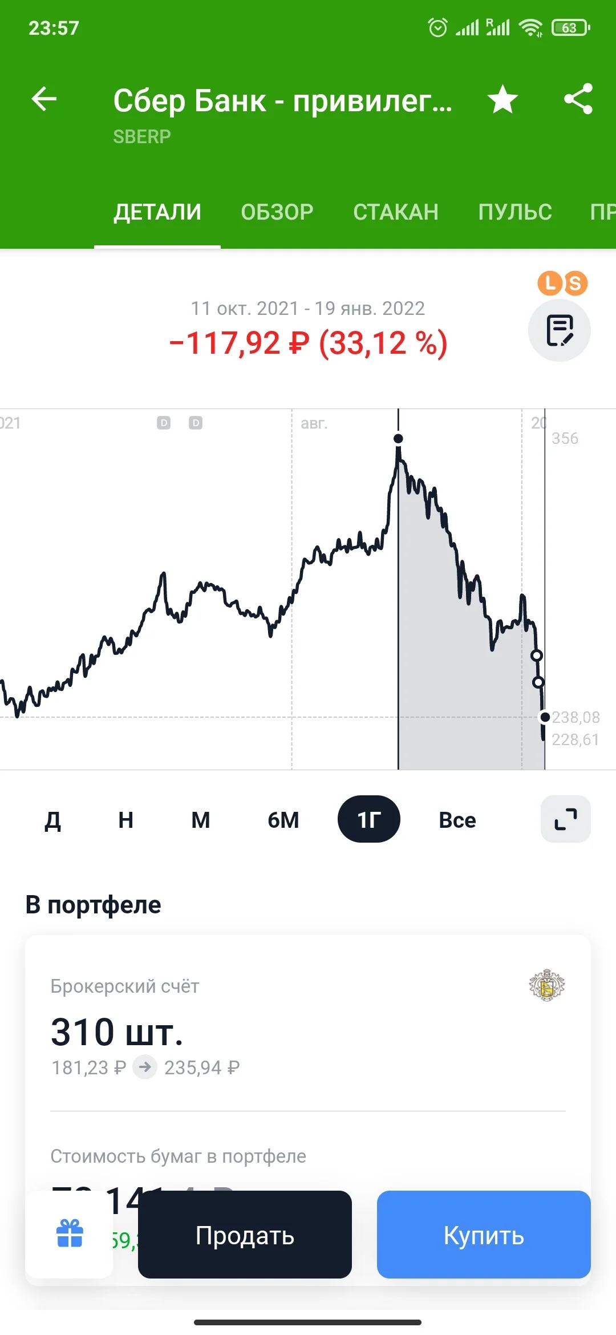Tap the Продать button
616x1335 pixels.
coord(245,1235)
